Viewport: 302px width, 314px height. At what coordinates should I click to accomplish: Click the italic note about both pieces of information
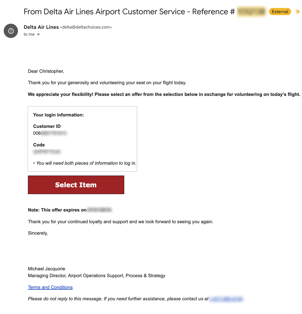85,163
